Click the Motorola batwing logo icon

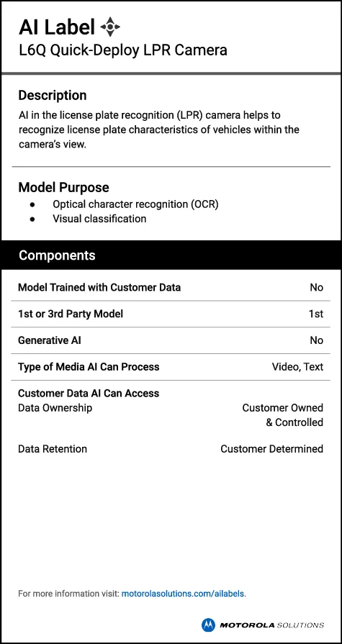click(x=208, y=625)
